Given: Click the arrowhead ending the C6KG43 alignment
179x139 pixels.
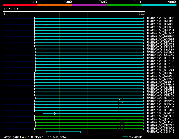Looking at the screenshot, I should pos(81,132).
